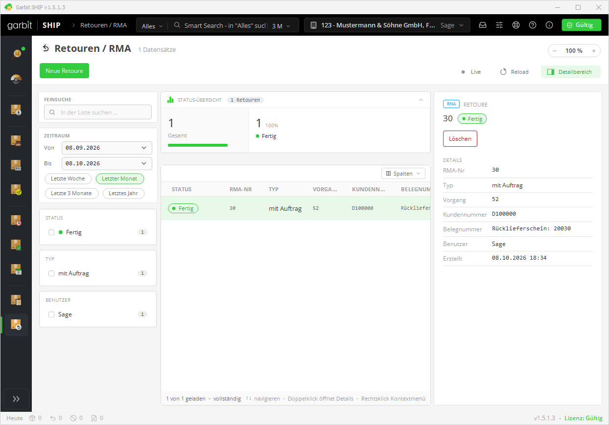Open the settings sliders icon in the header

coord(499,25)
